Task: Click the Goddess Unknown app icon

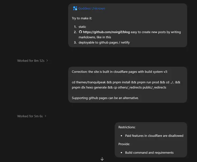Action: tap(75, 8)
